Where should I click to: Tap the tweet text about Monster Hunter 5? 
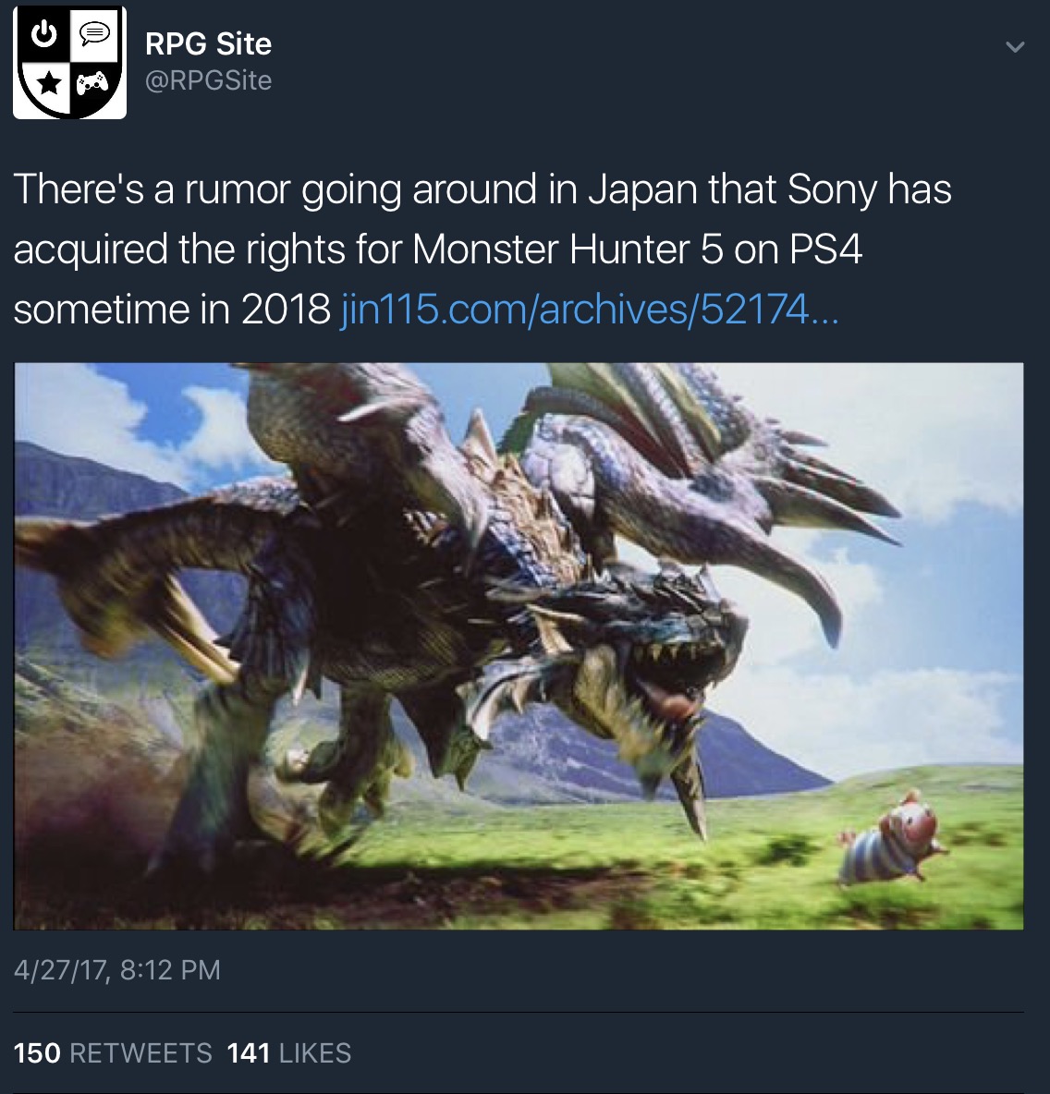pos(482,249)
